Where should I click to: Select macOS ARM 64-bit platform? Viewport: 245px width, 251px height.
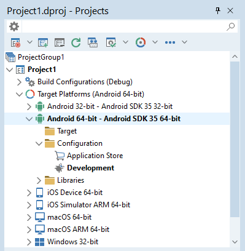pyautogui.click(x=79, y=229)
